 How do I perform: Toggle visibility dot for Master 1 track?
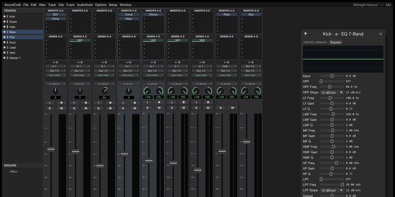tap(4, 58)
